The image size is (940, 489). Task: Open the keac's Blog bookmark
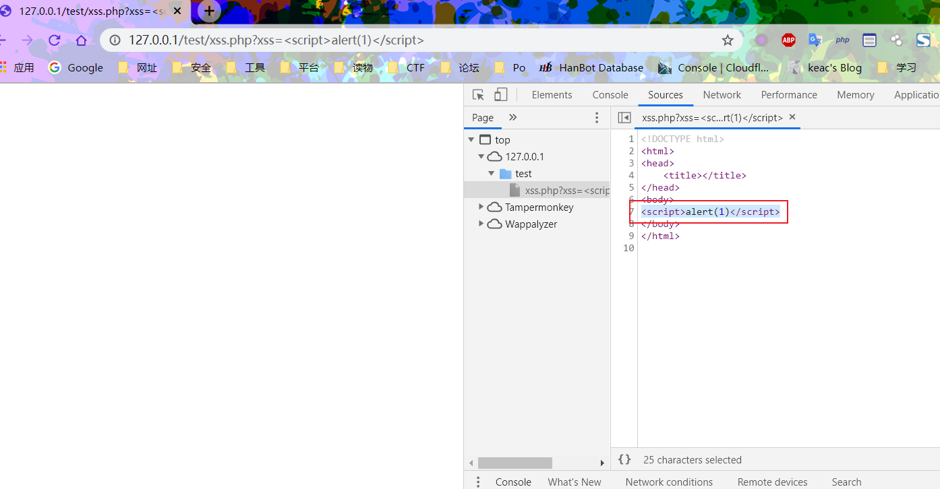(825, 67)
